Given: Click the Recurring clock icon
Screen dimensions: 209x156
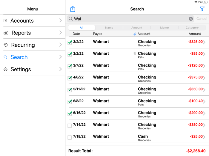Looking at the screenshot, I should [x=6, y=45].
